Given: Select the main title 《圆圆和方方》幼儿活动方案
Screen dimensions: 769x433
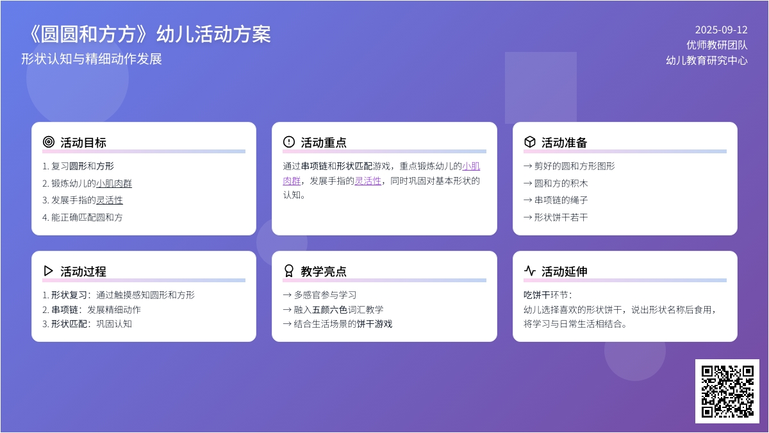Looking at the screenshot, I should [x=147, y=33].
